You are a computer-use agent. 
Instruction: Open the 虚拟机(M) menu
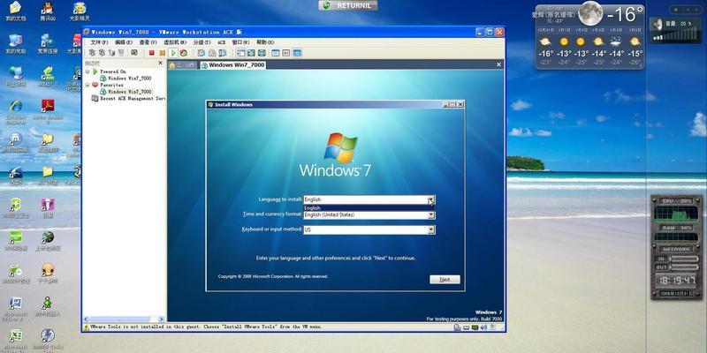174,42
